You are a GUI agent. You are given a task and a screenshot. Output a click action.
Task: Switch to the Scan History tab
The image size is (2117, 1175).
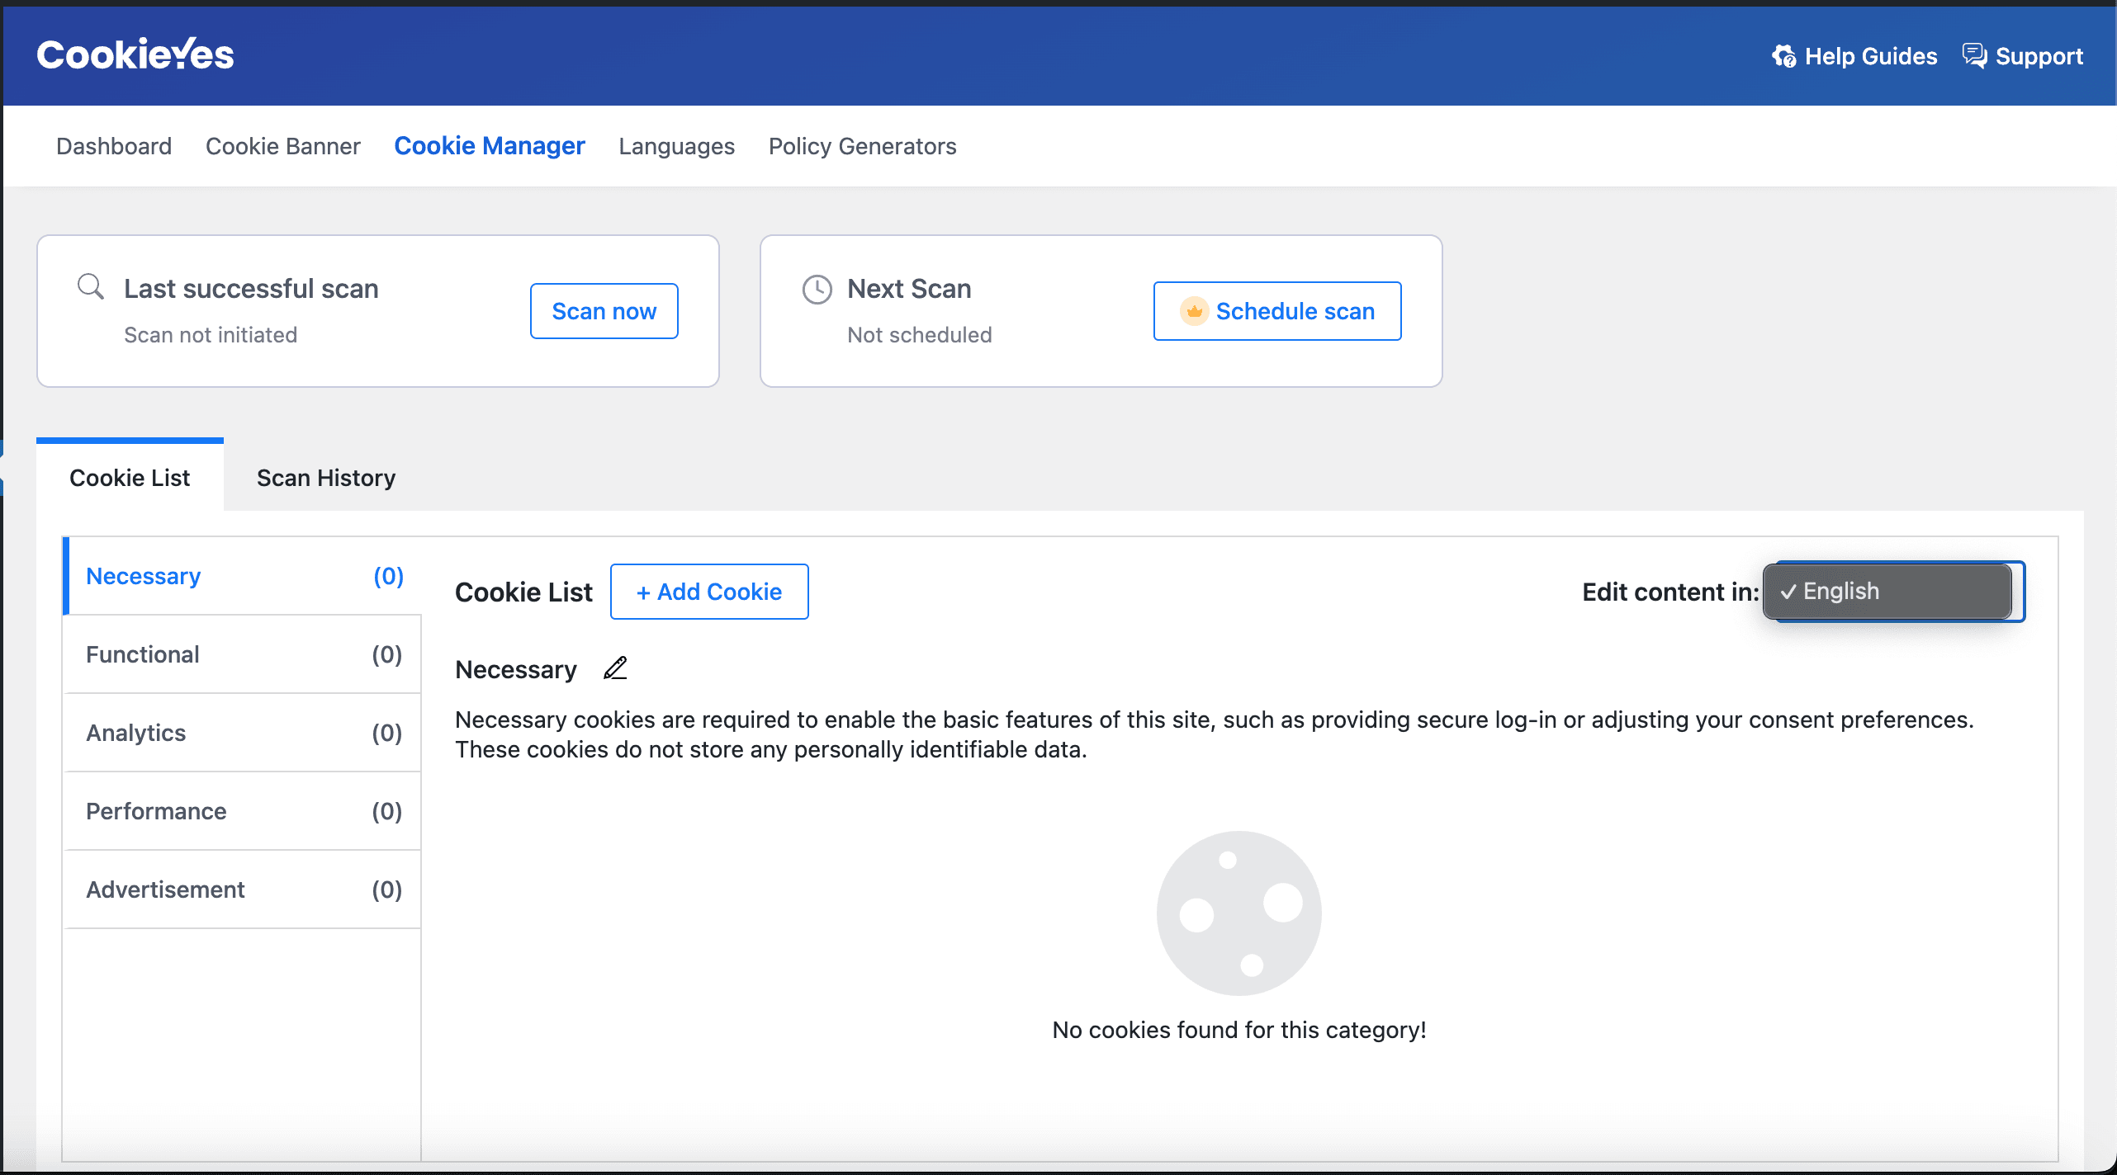tap(326, 478)
